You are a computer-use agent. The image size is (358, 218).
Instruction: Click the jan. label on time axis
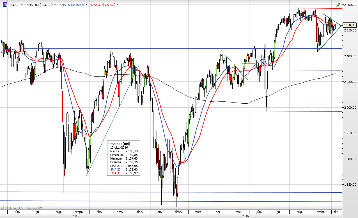coord(160,212)
